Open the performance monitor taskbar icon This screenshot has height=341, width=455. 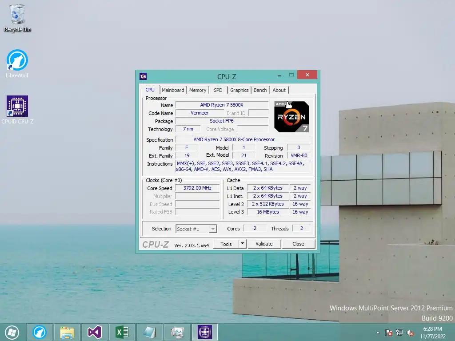coord(177,332)
